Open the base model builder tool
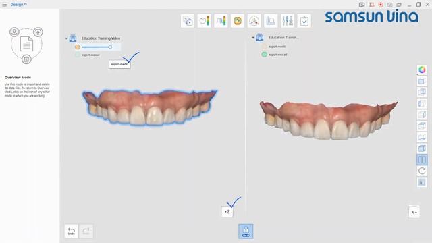Screen dimensions: 432x243 [x=271, y=21]
